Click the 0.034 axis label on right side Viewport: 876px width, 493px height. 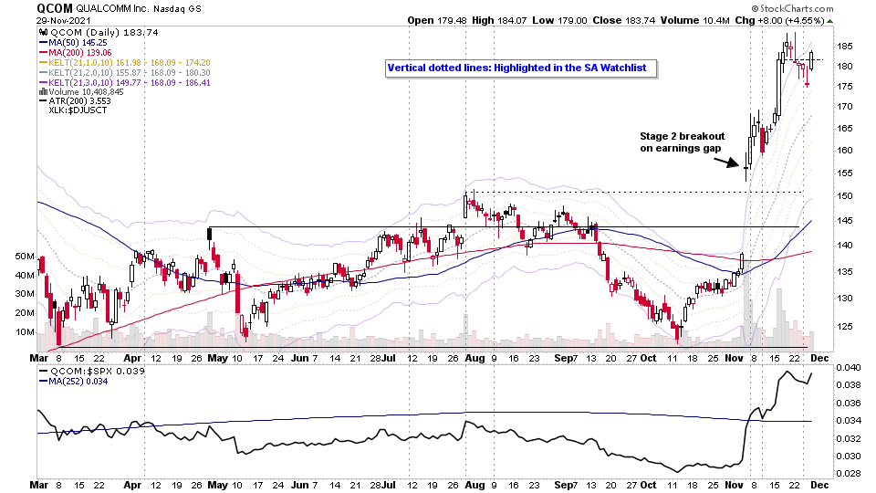(848, 420)
